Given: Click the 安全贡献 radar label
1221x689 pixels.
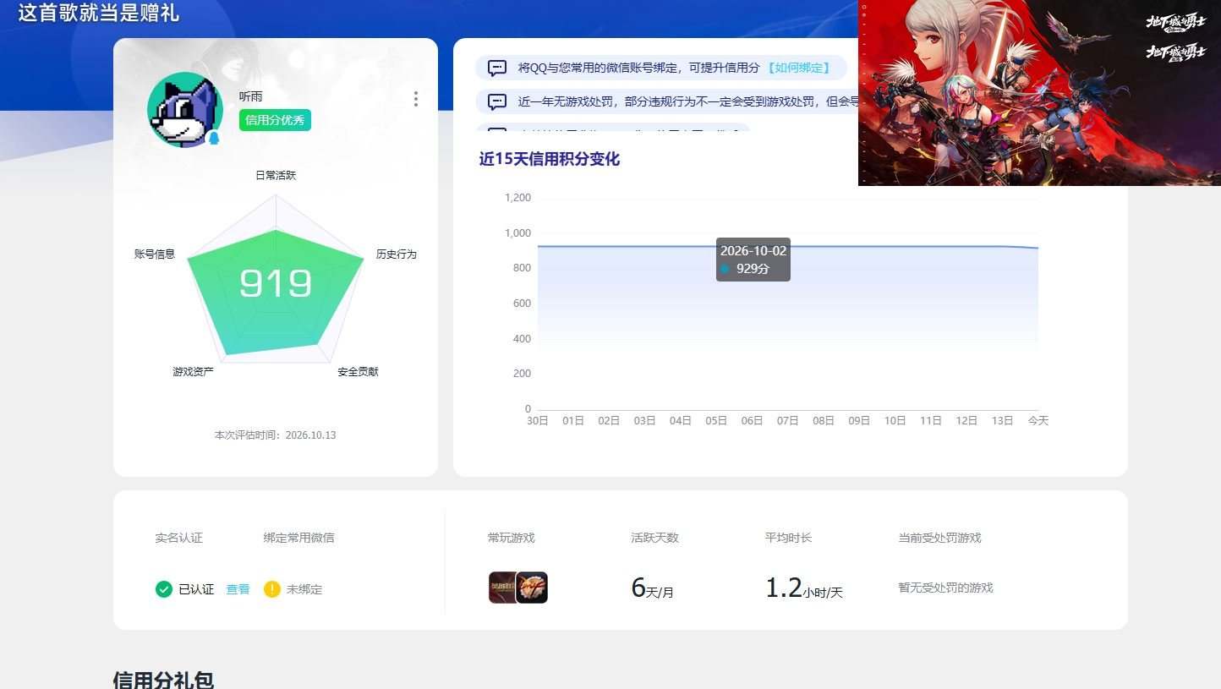Looking at the screenshot, I should (358, 371).
